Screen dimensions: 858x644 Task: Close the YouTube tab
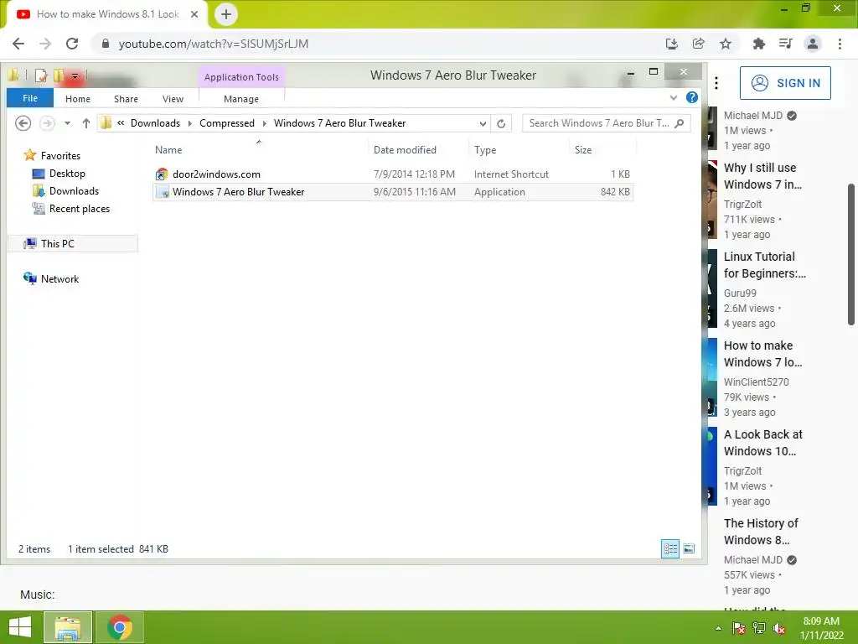[x=194, y=14]
